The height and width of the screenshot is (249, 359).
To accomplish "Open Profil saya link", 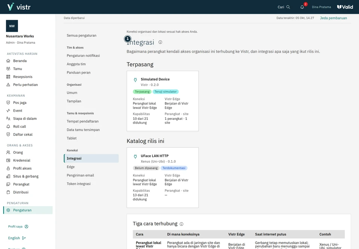I will coord(18,227).
